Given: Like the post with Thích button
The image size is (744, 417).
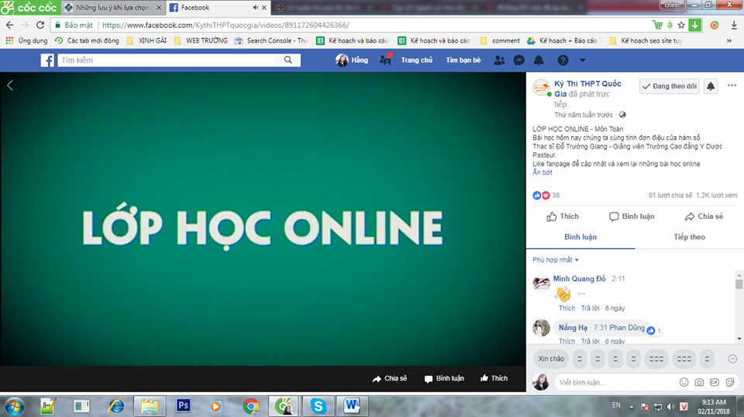Looking at the screenshot, I should 563,217.
